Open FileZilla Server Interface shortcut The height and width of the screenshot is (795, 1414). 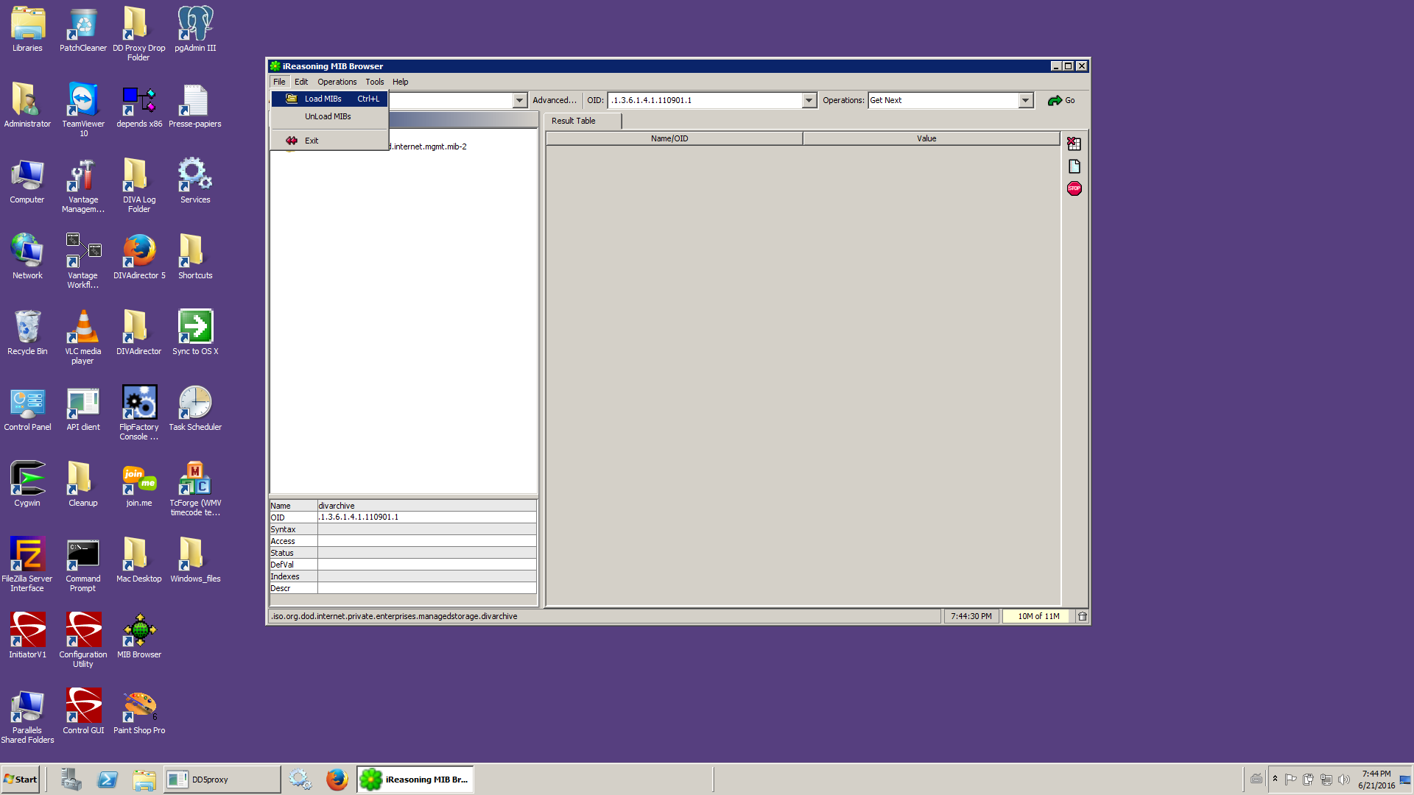tap(27, 565)
